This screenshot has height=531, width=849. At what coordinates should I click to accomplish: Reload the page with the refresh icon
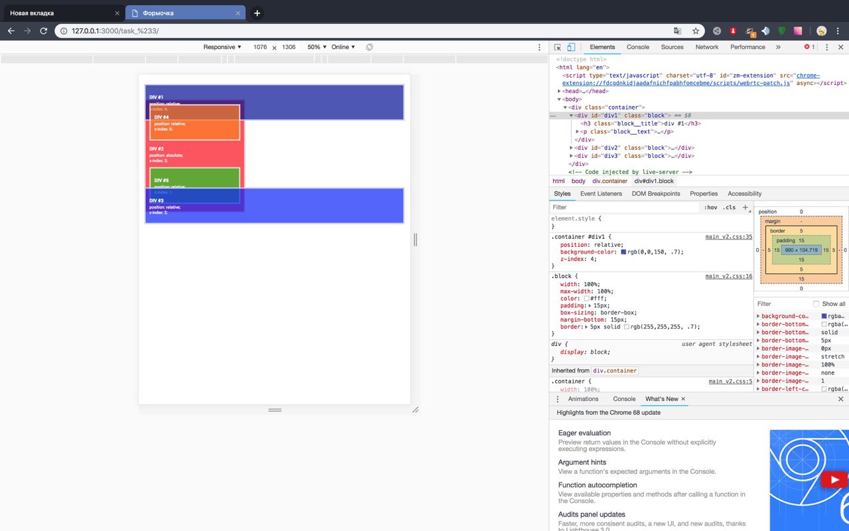pos(44,31)
